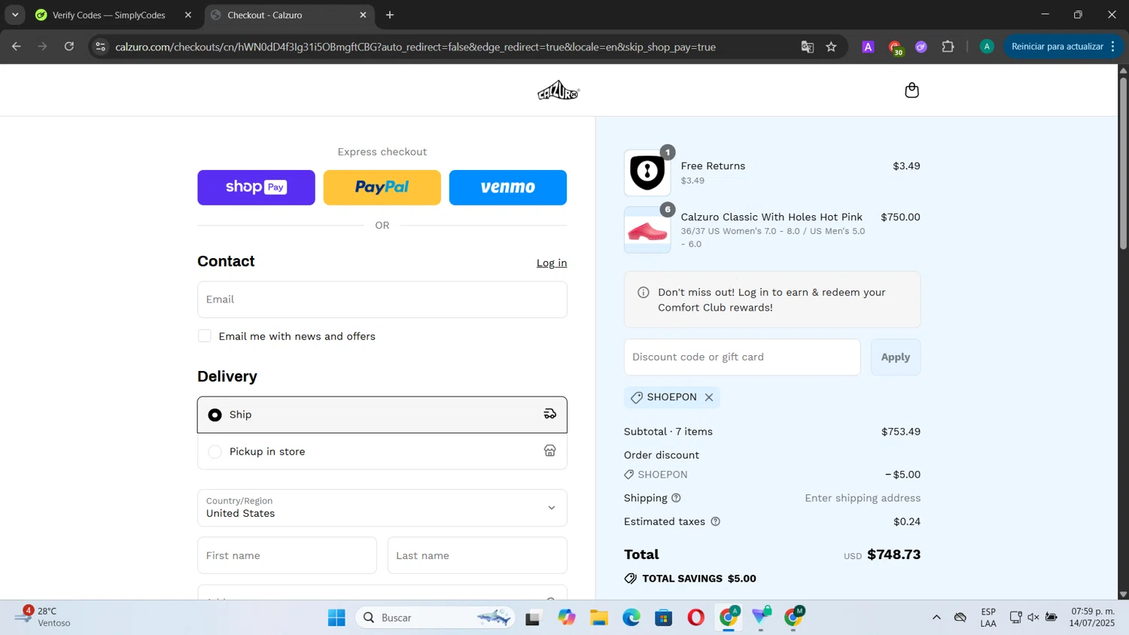Screen dimensions: 1129x635
Task: Open Copilot from taskbar
Action: [x=567, y=618]
